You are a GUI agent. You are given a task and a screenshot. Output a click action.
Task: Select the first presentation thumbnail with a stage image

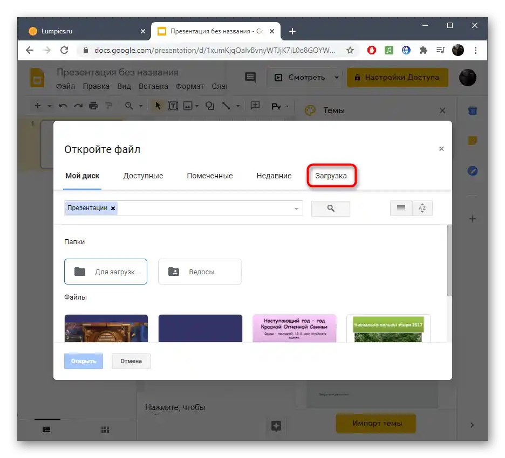(x=106, y=328)
